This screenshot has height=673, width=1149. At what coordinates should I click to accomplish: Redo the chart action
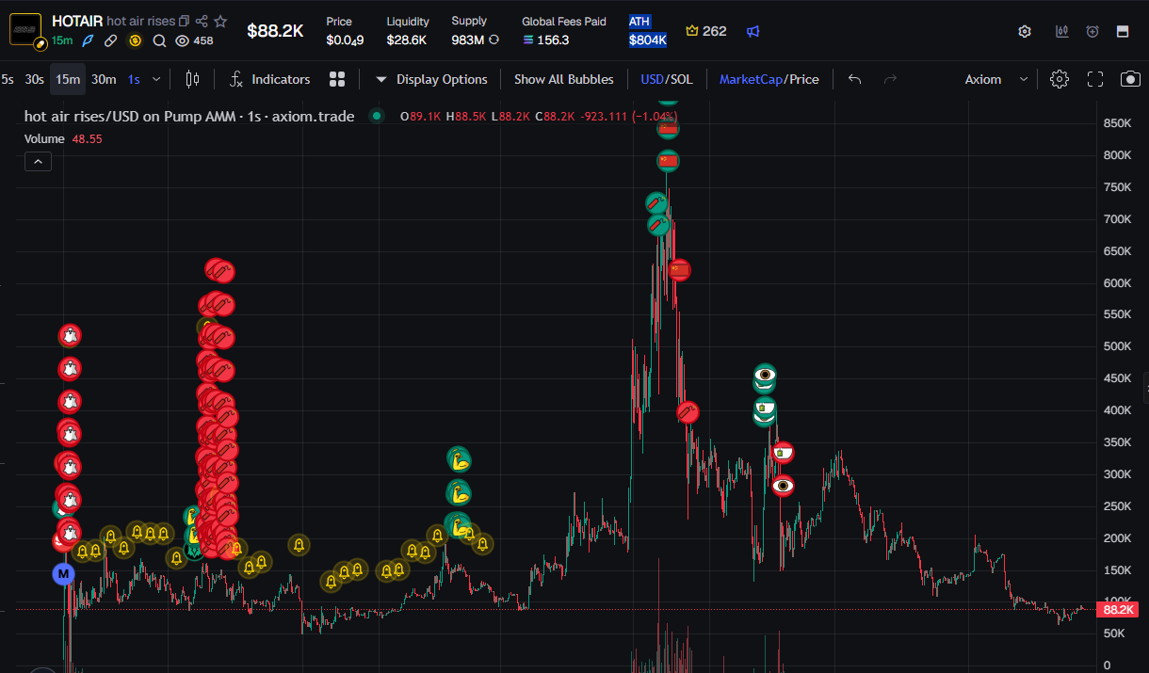point(890,79)
